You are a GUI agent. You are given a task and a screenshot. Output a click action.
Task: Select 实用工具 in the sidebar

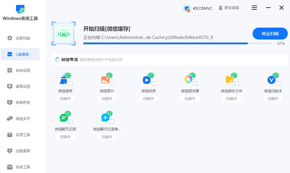click(x=20, y=135)
